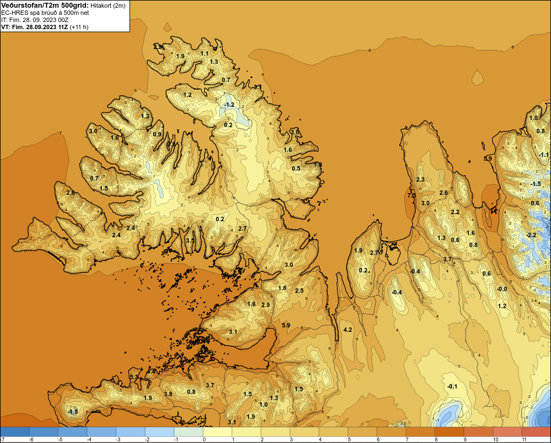Click the colour scale swatch between 8 and 9
This screenshot has height=443, width=551.
(x=450, y=432)
